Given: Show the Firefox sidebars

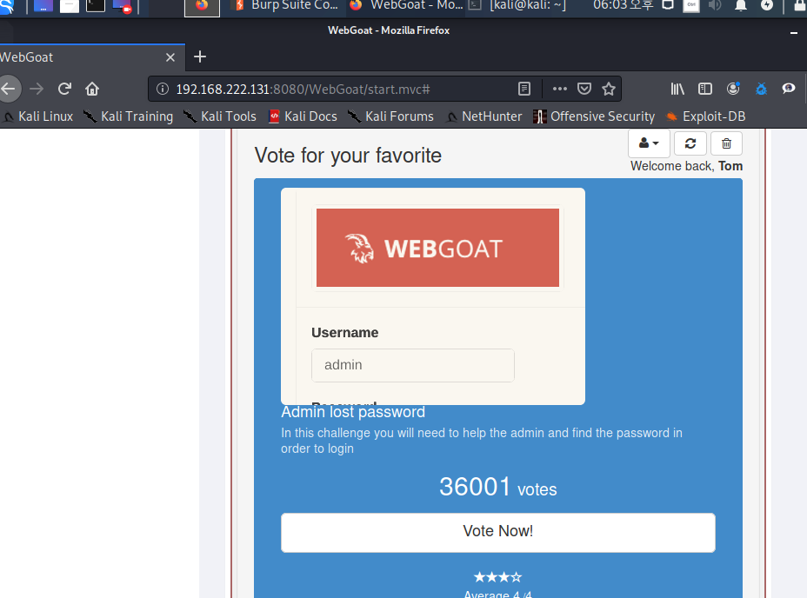Looking at the screenshot, I should coord(705,89).
